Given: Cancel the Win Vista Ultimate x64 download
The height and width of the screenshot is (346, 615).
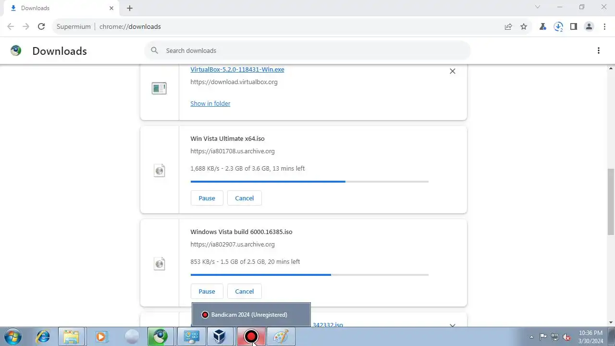Looking at the screenshot, I should 245,198.
